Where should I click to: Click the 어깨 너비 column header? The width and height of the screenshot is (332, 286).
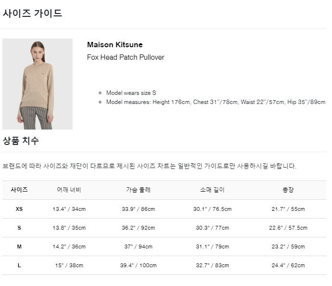tap(69, 190)
